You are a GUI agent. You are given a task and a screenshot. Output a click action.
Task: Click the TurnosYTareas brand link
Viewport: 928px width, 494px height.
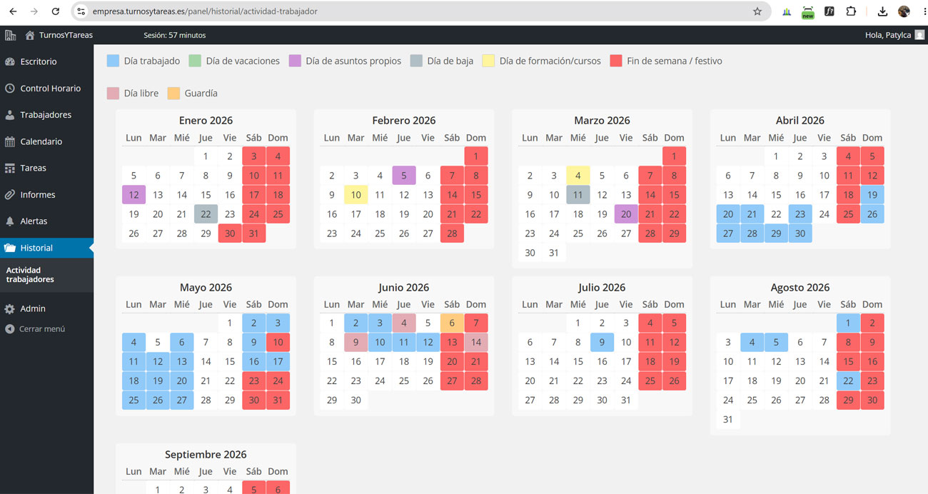(66, 35)
